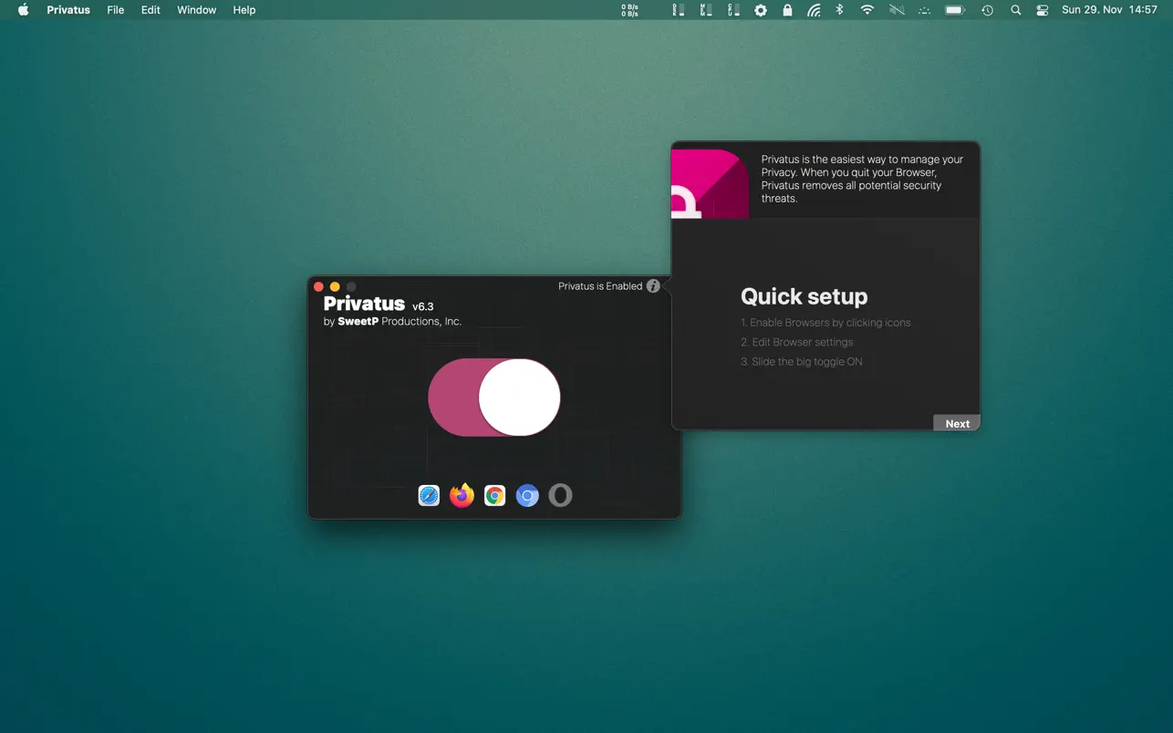
Task: Open the Help menu
Action: point(244,10)
